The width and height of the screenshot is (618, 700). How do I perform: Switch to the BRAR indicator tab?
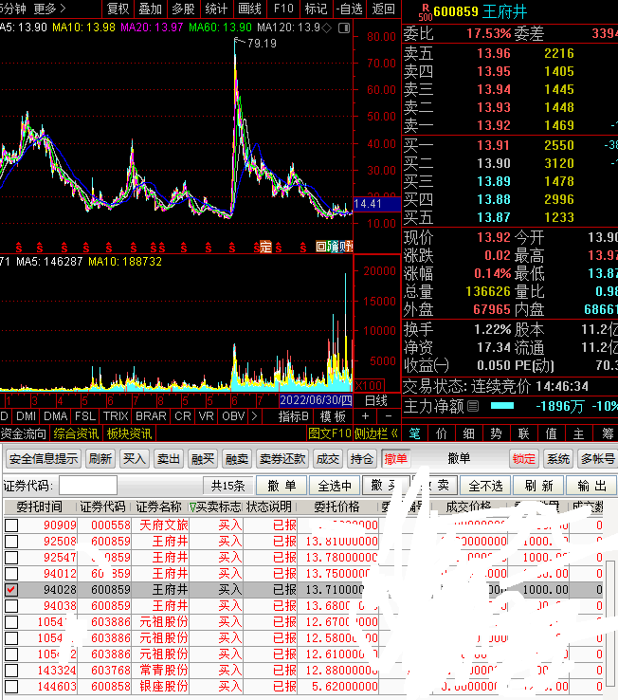tap(151, 416)
